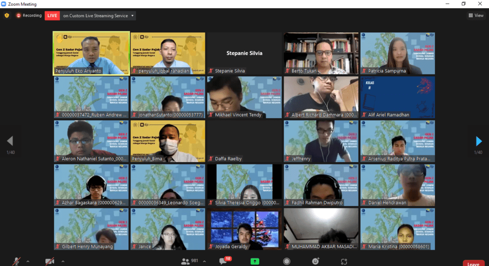Select Penyuluh Eko Ariyanto's video tile
This screenshot has width=489, height=266.
(x=91, y=53)
